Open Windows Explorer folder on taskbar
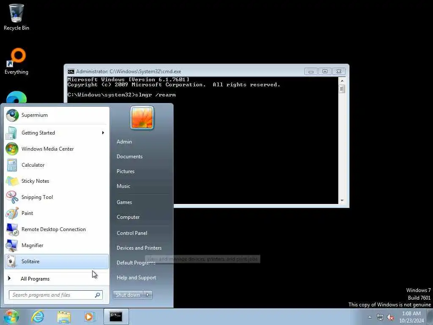 pyautogui.click(x=64, y=317)
